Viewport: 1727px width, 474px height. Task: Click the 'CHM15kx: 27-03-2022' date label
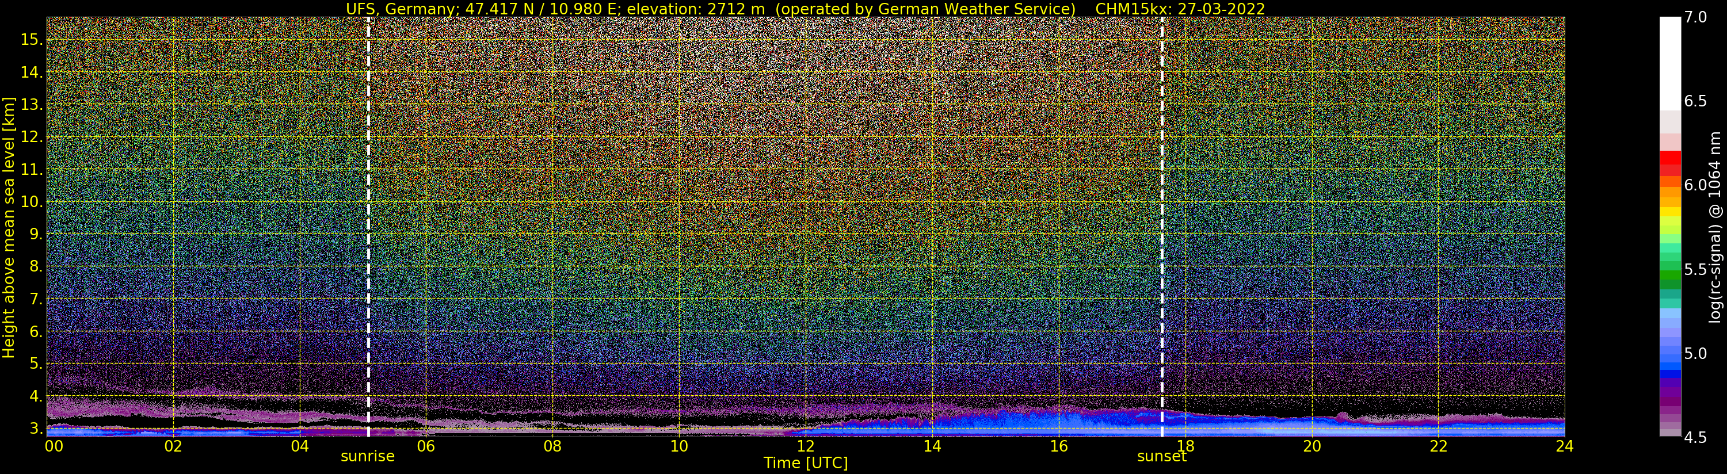[1180, 9]
